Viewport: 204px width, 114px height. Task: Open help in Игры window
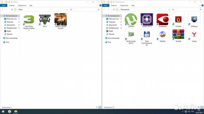pos(100,5)
